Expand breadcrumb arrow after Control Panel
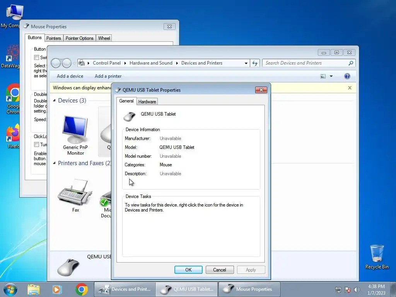 (125, 63)
